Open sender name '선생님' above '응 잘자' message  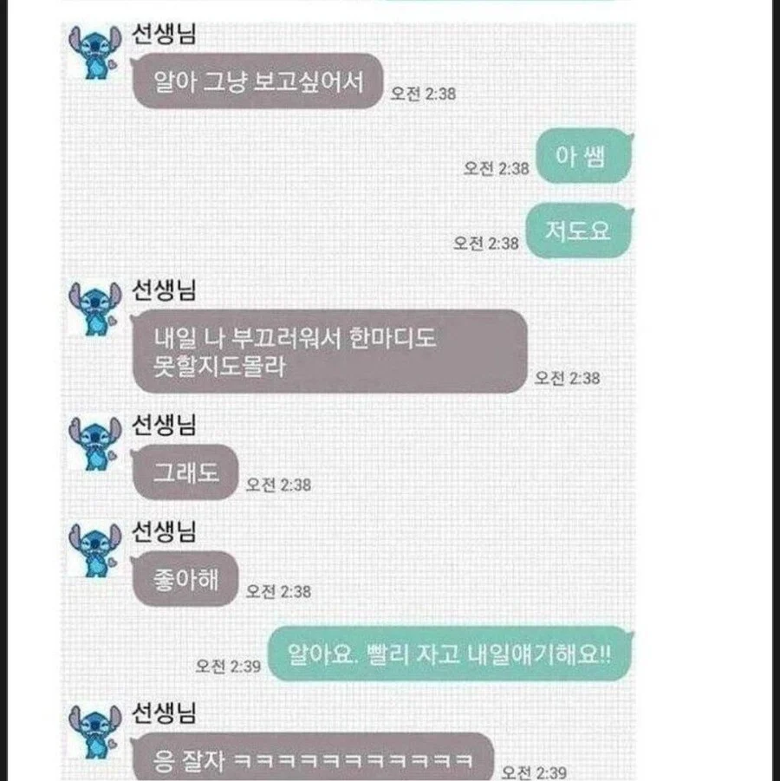click(x=164, y=713)
